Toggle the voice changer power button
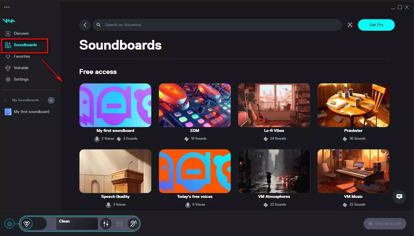The image size is (414, 236). [9, 224]
